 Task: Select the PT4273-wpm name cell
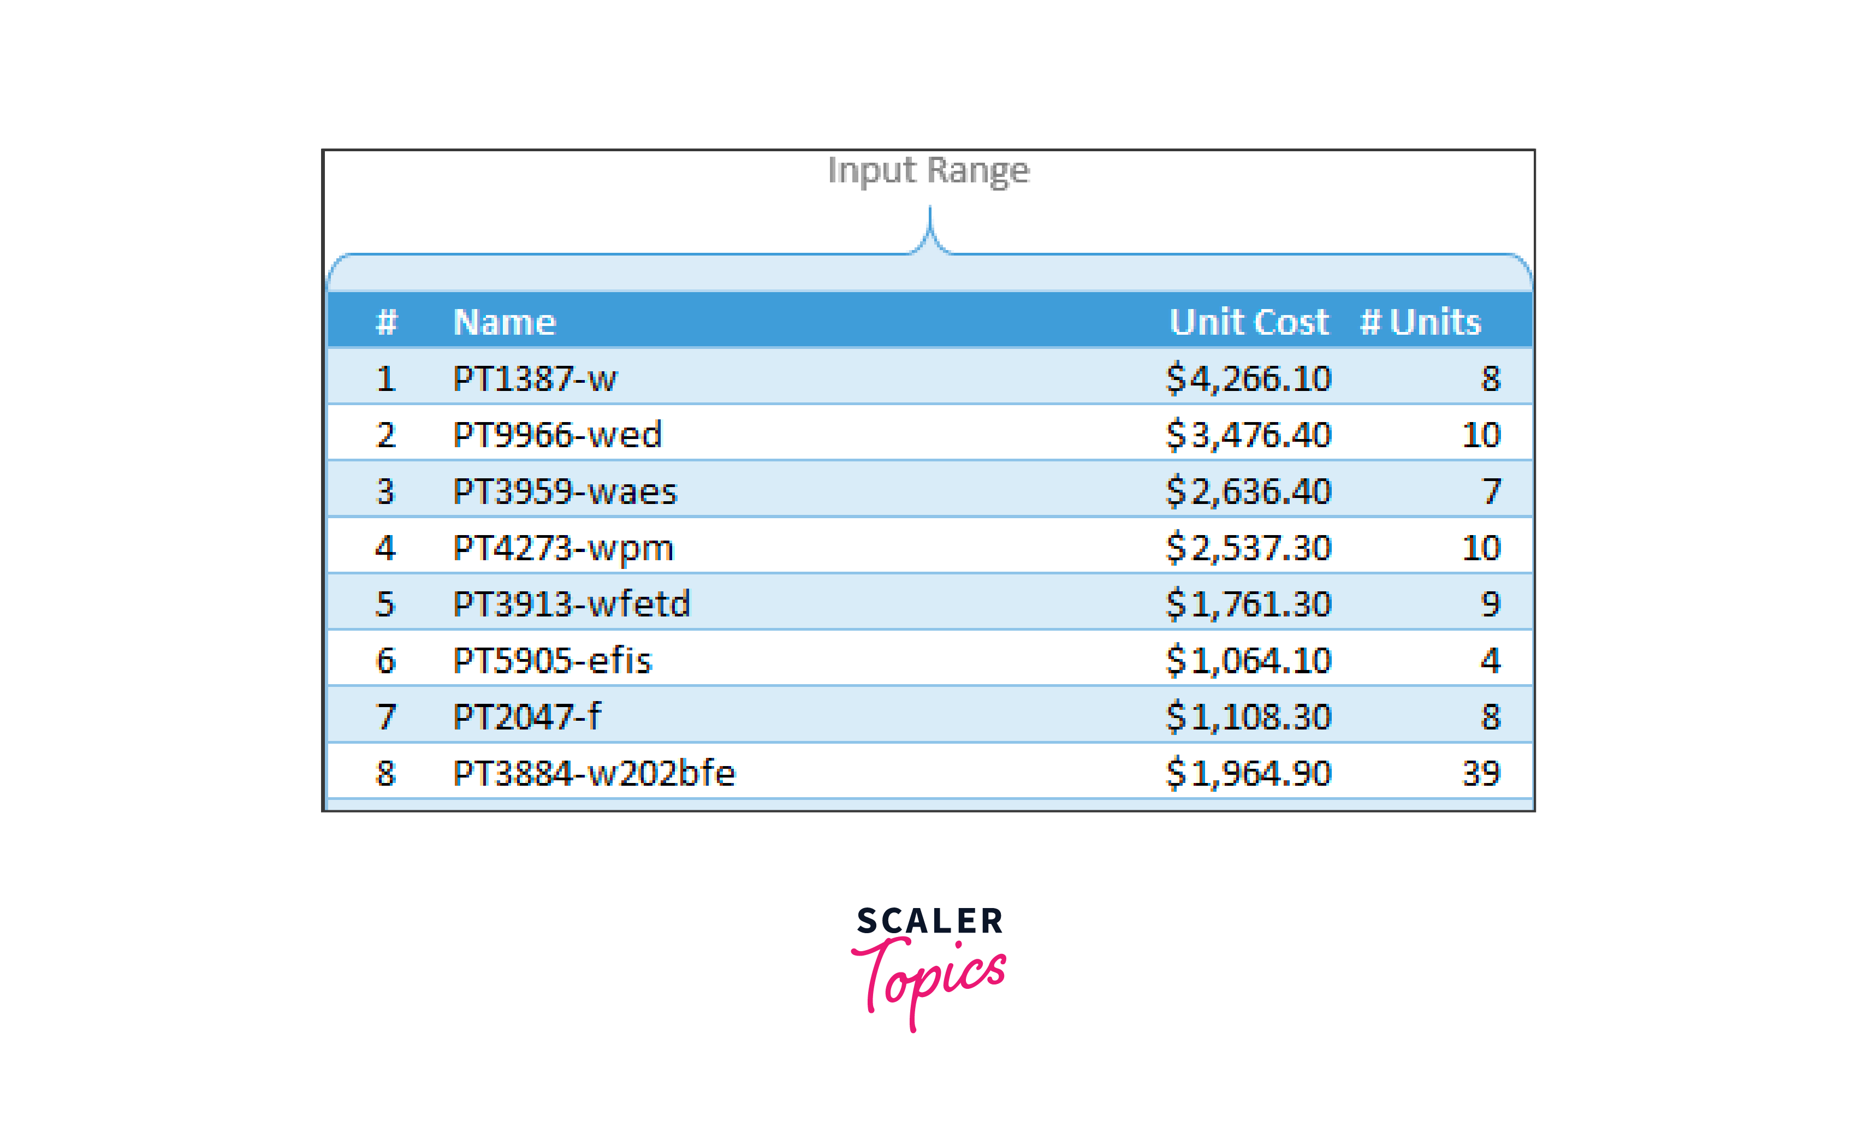click(x=562, y=548)
